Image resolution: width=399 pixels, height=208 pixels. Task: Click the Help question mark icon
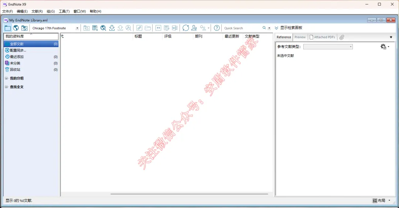tap(217, 28)
